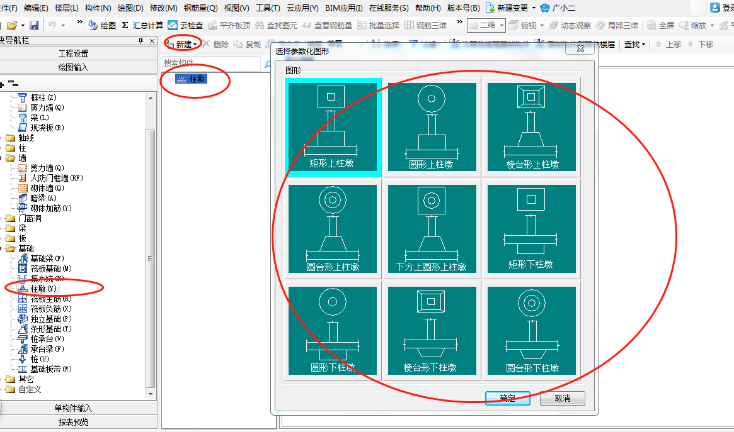734x432 pixels.
Task: Open the BIM应用(I) menu
Action: pyautogui.click(x=344, y=8)
